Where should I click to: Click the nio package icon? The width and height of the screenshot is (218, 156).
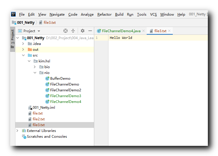tap(41, 73)
